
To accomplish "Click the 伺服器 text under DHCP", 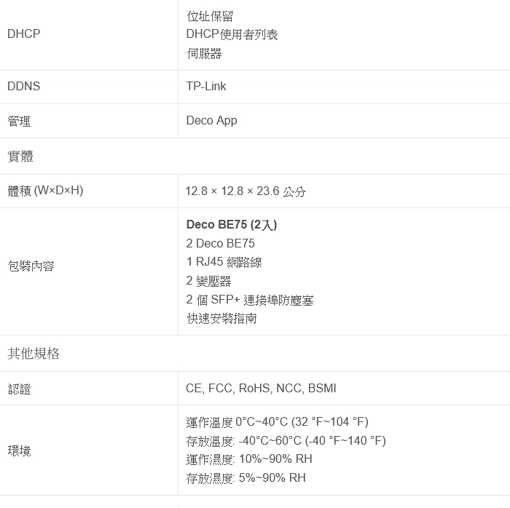I will click(x=204, y=53).
